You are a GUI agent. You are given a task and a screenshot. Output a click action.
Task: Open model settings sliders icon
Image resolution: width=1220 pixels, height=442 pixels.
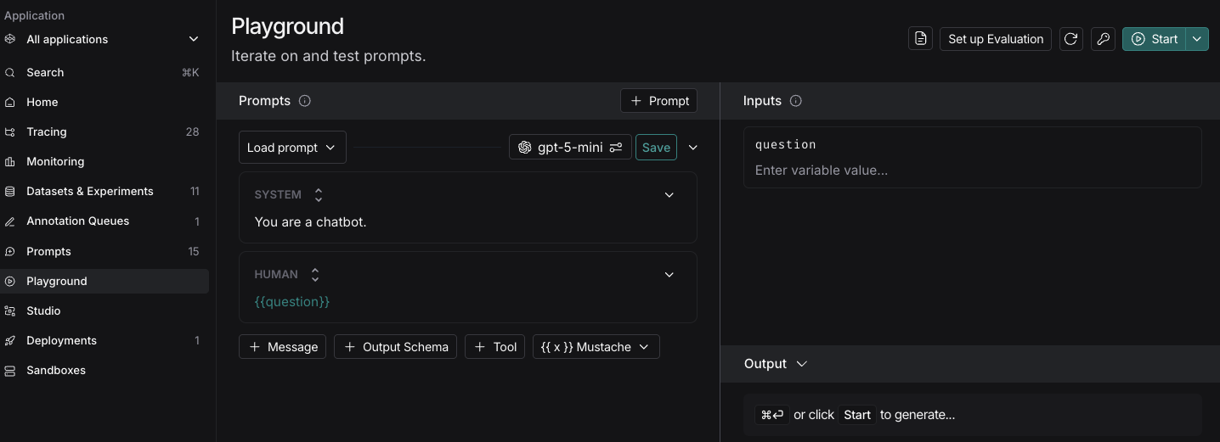pos(616,148)
